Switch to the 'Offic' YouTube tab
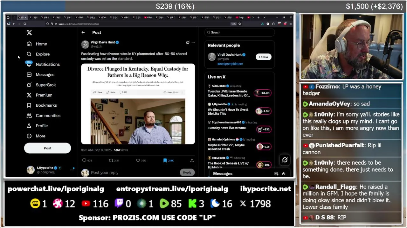407x228 pixels. (148, 17)
